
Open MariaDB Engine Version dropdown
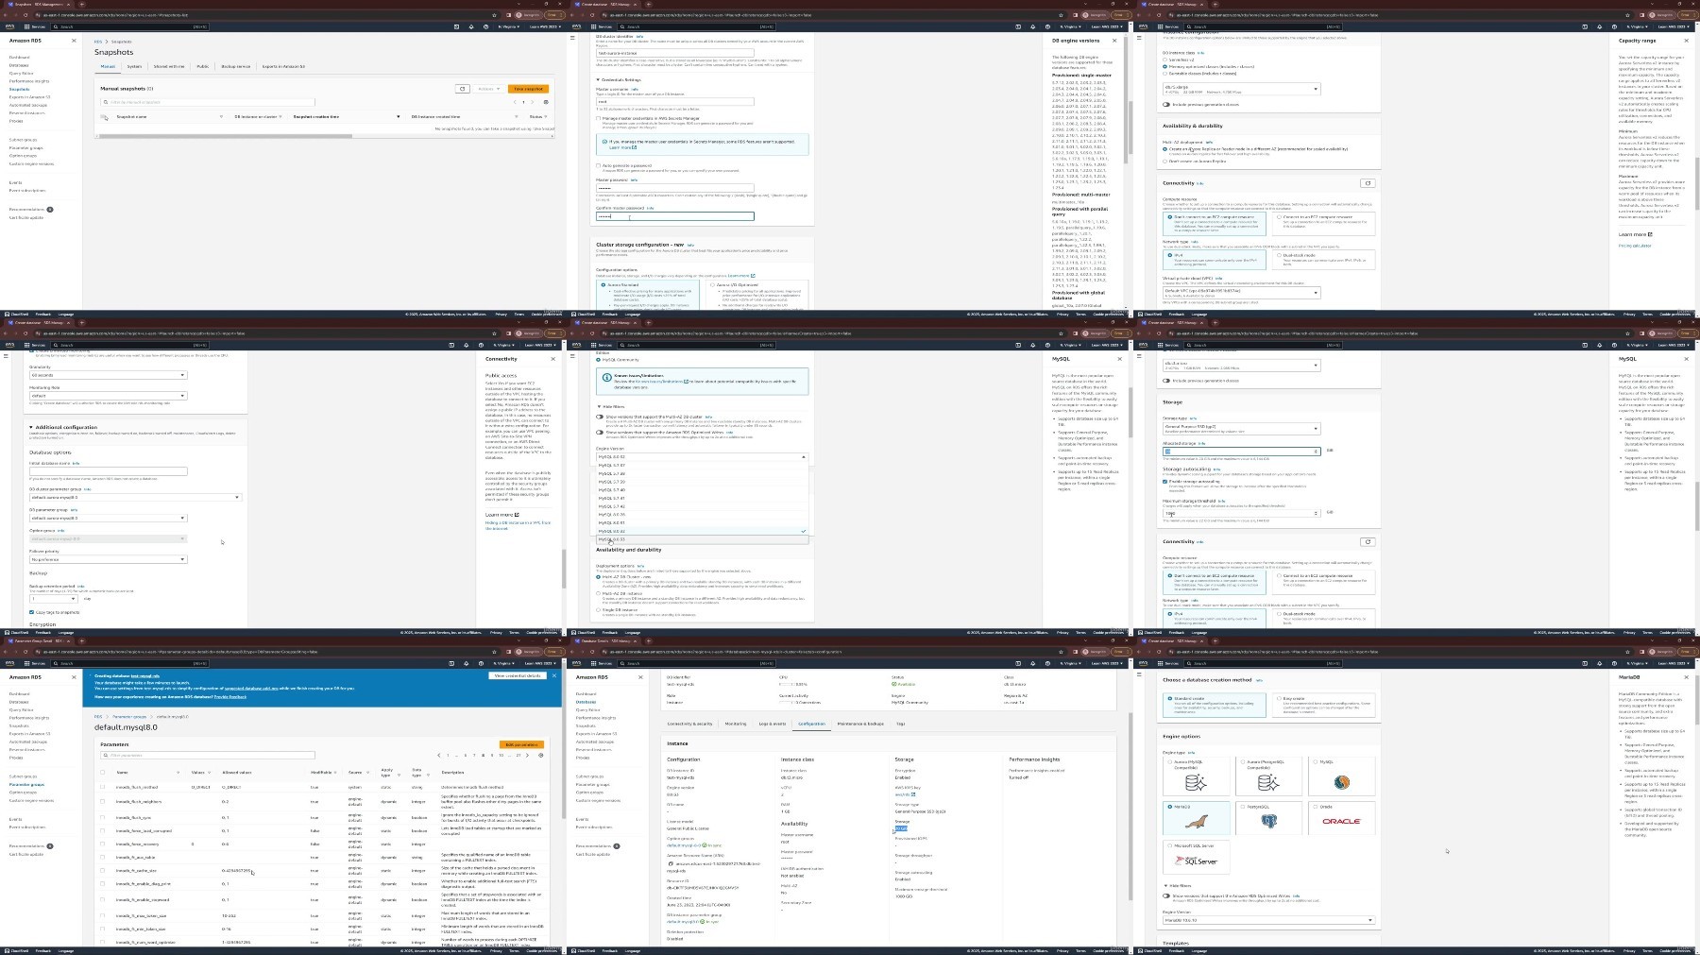pos(1268,920)
